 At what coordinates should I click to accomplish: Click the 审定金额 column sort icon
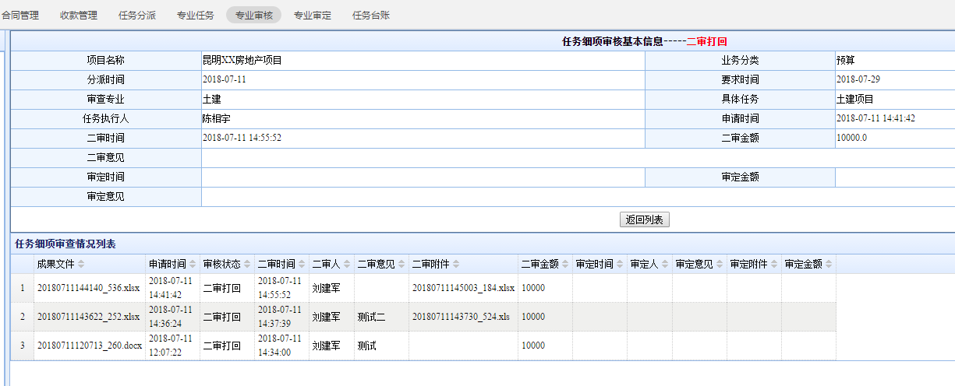pos(829,265)
